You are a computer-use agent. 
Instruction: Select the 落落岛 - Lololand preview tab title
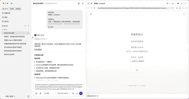[x=99, y=4]
